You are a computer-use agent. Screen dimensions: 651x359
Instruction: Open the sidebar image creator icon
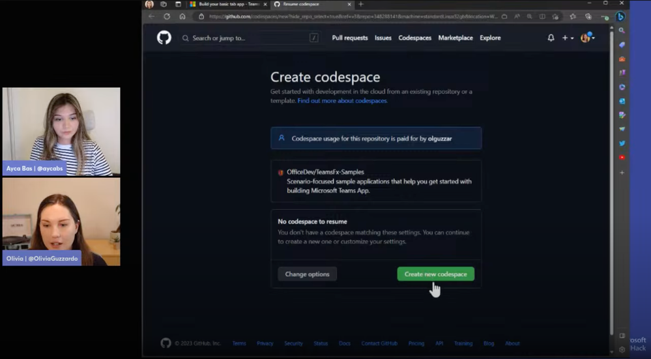click(x=622, y=115)
